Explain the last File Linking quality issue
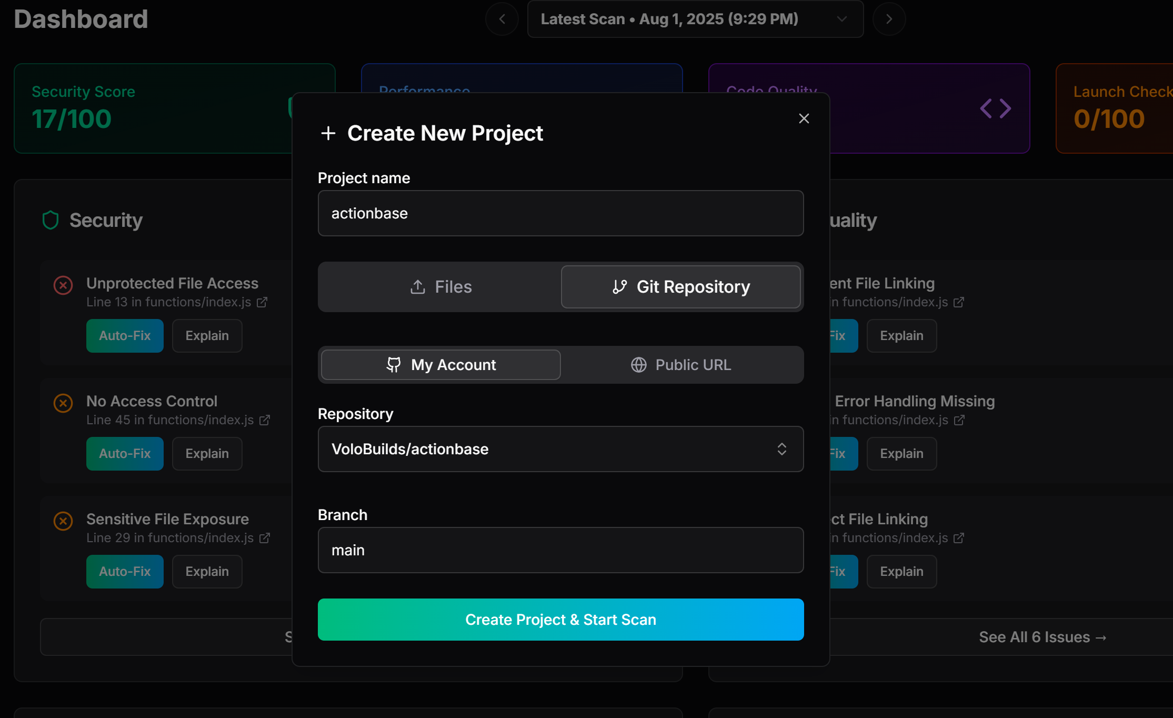This screenshot has width=1173, height=718. coord(901,572)
